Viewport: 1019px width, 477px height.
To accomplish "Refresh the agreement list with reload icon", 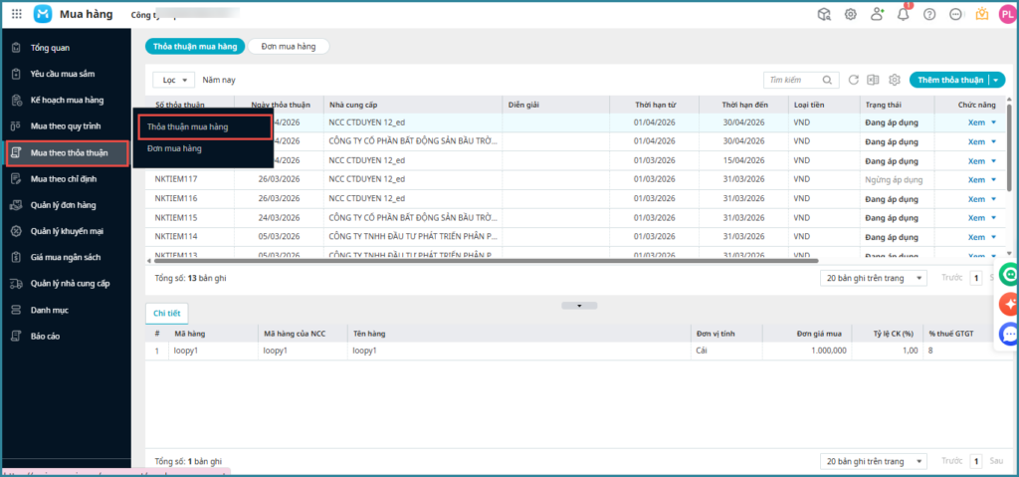I will 853,80.
